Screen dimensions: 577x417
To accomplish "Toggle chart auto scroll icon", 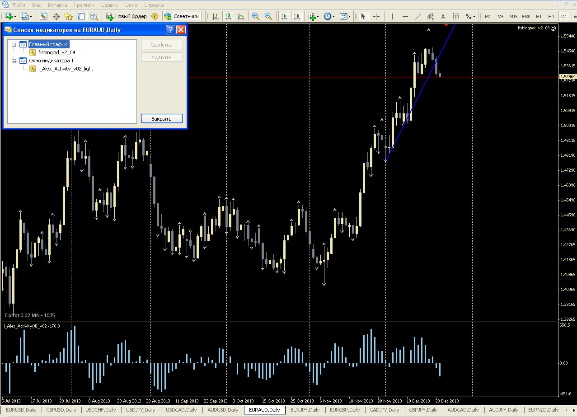I will (x=284, y=16).
